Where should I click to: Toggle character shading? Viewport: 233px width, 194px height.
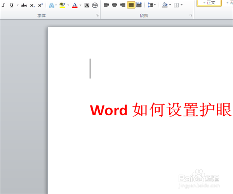coord(87,5)
